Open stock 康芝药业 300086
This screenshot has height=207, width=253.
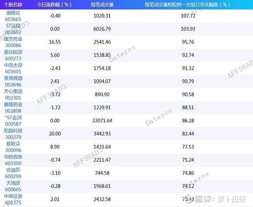click(13, 42)
